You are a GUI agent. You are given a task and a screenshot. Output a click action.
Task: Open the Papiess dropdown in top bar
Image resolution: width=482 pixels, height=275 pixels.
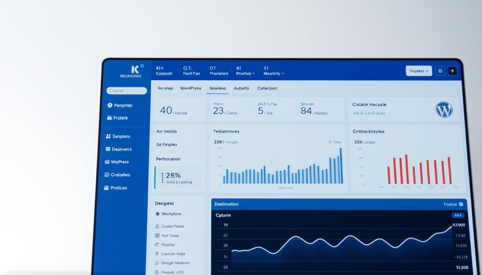coord(419,71)
